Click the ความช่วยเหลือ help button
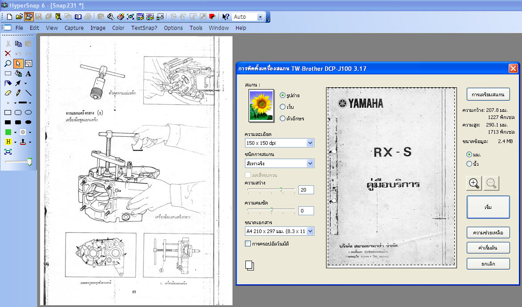This screenshot has width=522, height=307. pyautogui.click(x=488, y=233)
